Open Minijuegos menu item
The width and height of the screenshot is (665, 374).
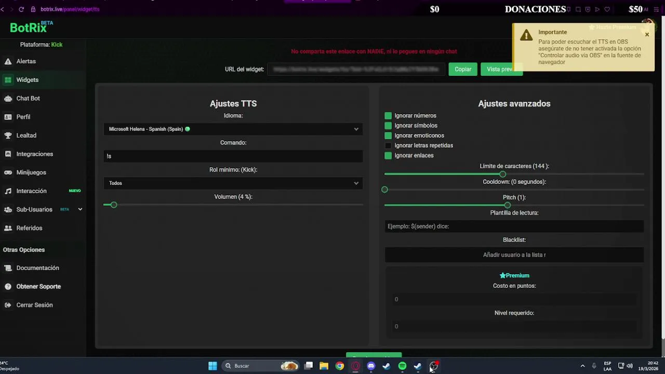(31, 172)
